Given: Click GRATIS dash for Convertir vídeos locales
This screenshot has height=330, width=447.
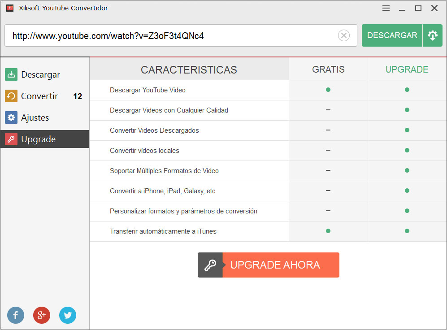Looking at the screenshot, I should tap(328, 150).
